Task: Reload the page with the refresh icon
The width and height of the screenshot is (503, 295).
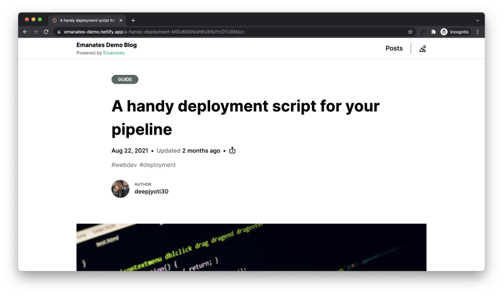Action: pyautogui.click(x=46, y=32)
